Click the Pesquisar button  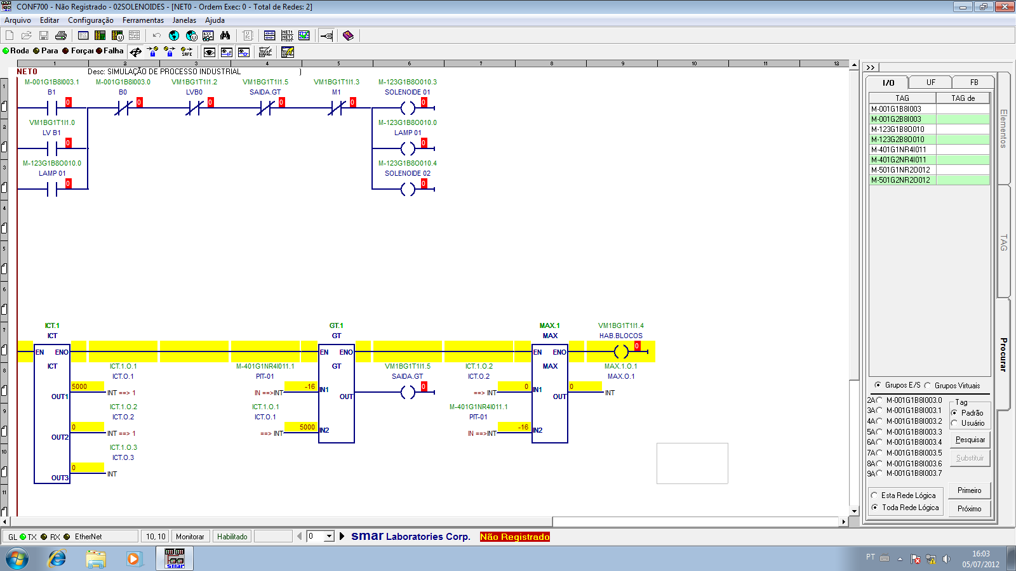click(970, 440)
